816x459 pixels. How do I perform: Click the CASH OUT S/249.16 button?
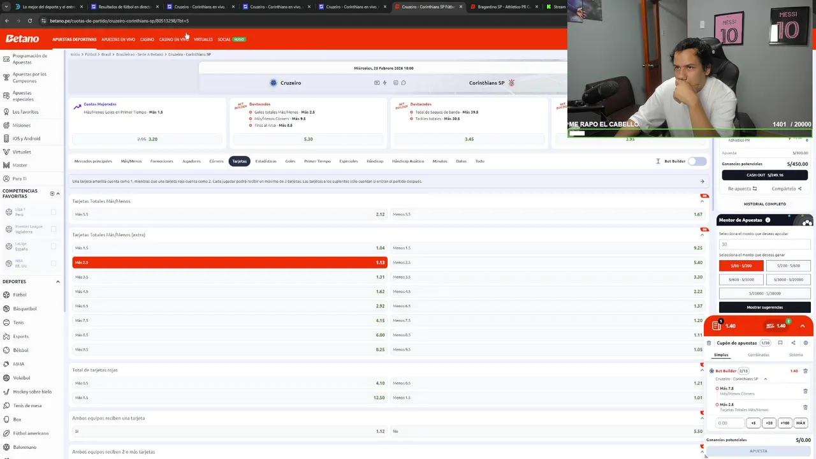pos(764,175)
